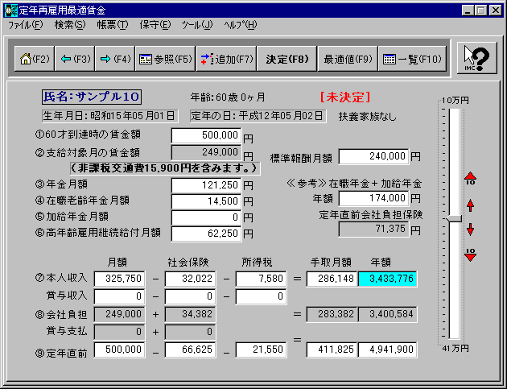Click the 追加(F7) add button

(x=226, y=59)
